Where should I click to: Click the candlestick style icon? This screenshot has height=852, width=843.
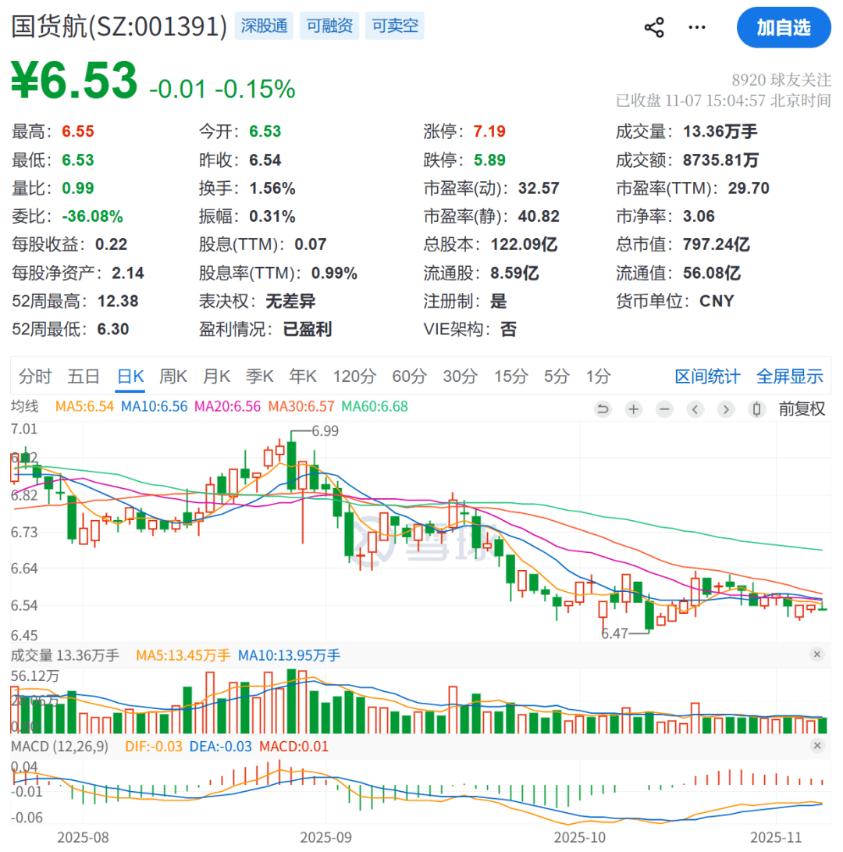tap(756, 408)
